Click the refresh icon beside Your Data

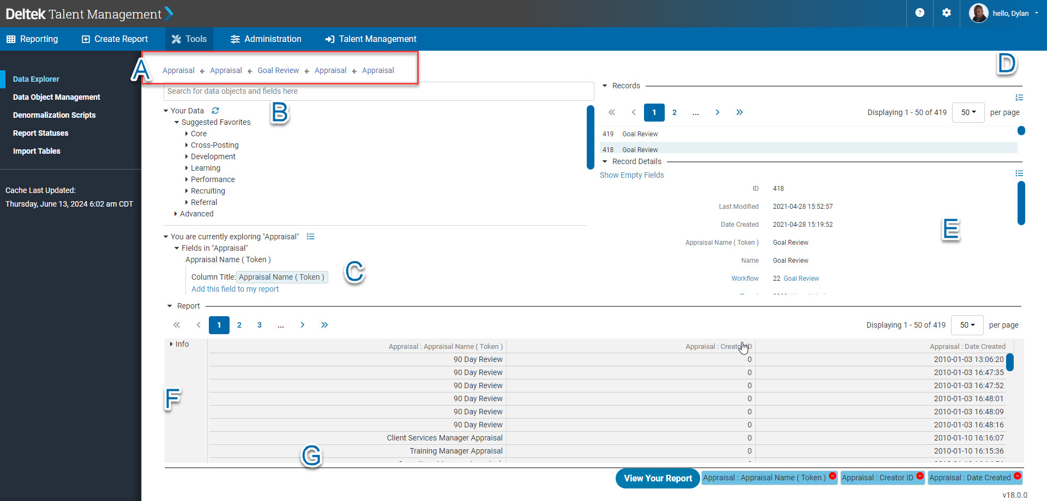[x=215, y=111]
